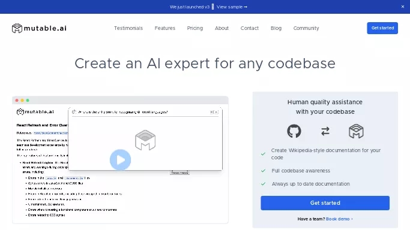
Task: Open the Pricing page
Action: (x=195, y=28)
